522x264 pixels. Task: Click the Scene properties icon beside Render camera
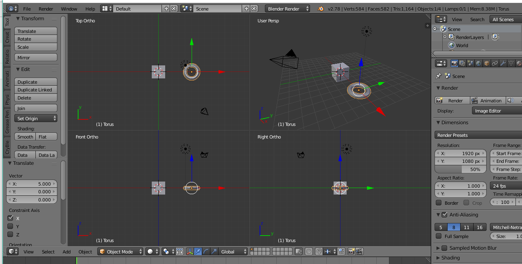coord(470,63)
